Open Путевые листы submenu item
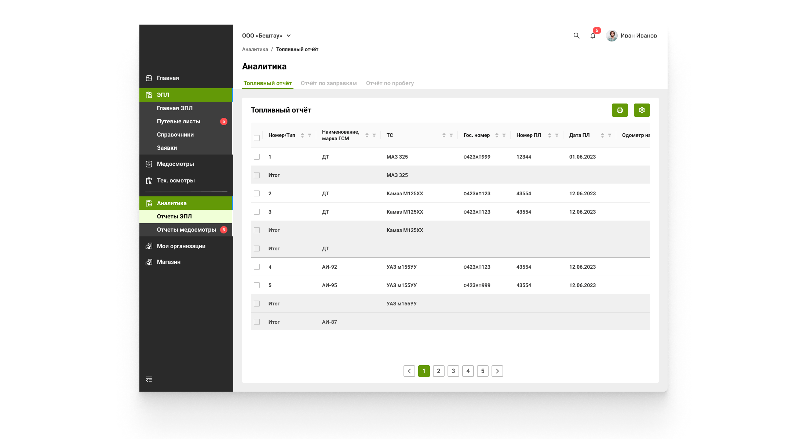807x439 pixels. [x=186, y=121]
